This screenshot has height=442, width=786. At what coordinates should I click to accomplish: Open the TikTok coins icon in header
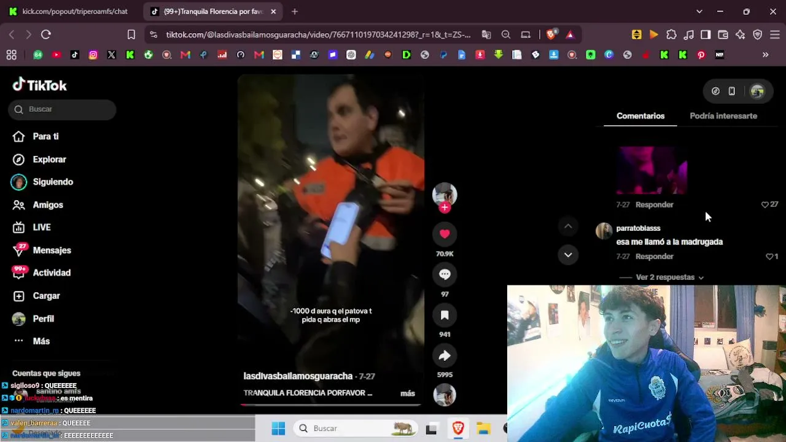click(715, 91)
